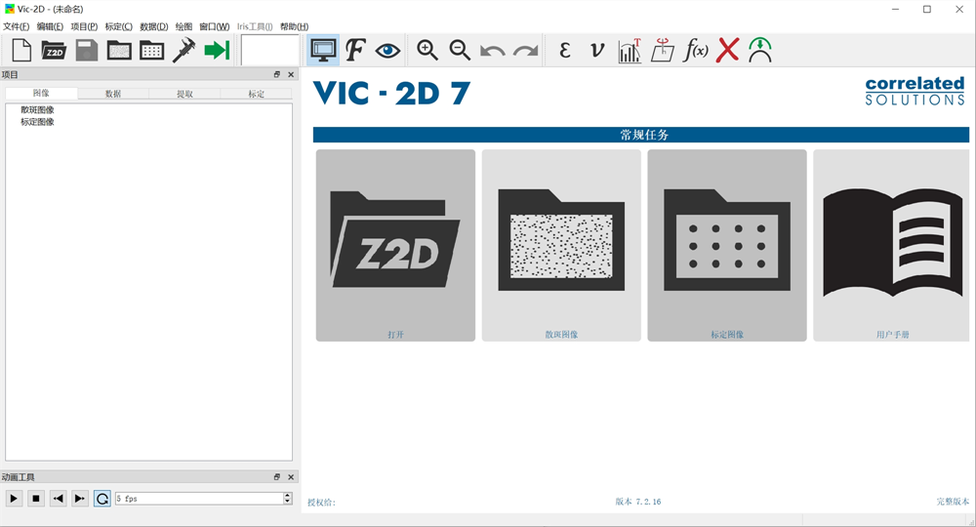976x527 pixels.
Task: Zoom in with the plus magnifier
Action: point(427,51)
